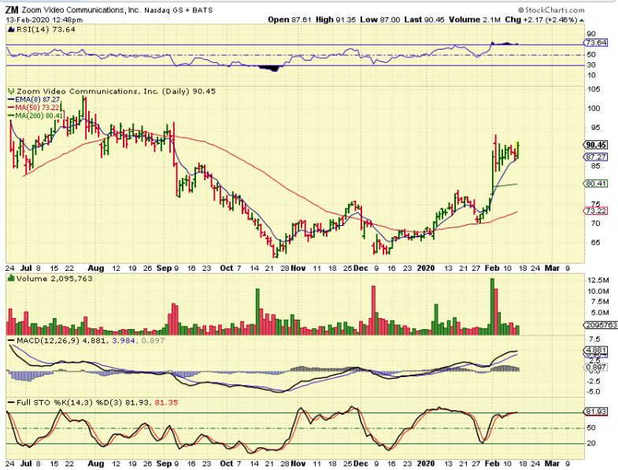Screen dimensions: 618x470
Task: Click the MA(200) 80.41 legend entry
Action: click(35, 116)
